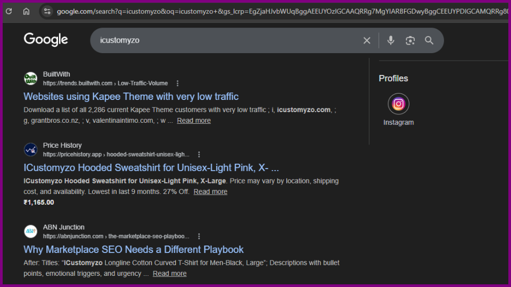Open more options for Price History result

point(199,155)
